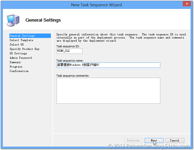This screenshot has width=194, height=150.
Task: Select the Specify Product Key step
Action: click(x=25, y=49)
